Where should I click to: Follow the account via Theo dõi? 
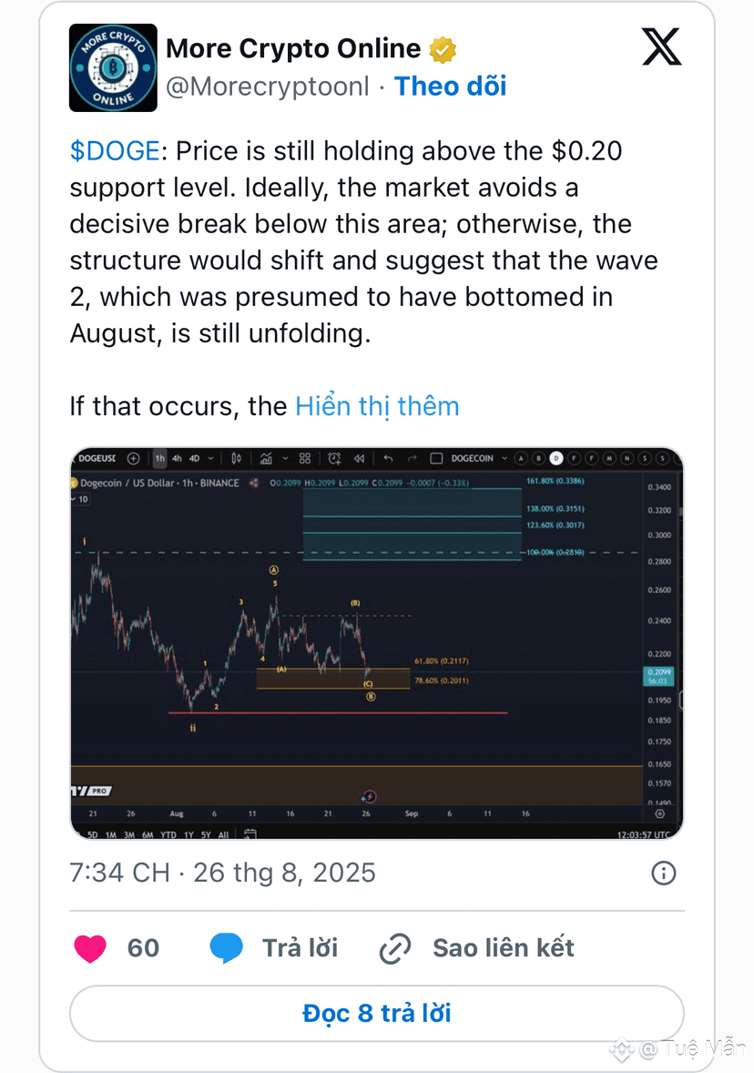click(x=450, y=87)
